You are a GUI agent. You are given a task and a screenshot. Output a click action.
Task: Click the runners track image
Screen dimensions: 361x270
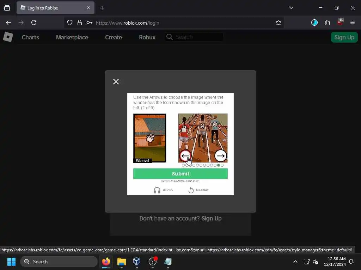(203, 138)
